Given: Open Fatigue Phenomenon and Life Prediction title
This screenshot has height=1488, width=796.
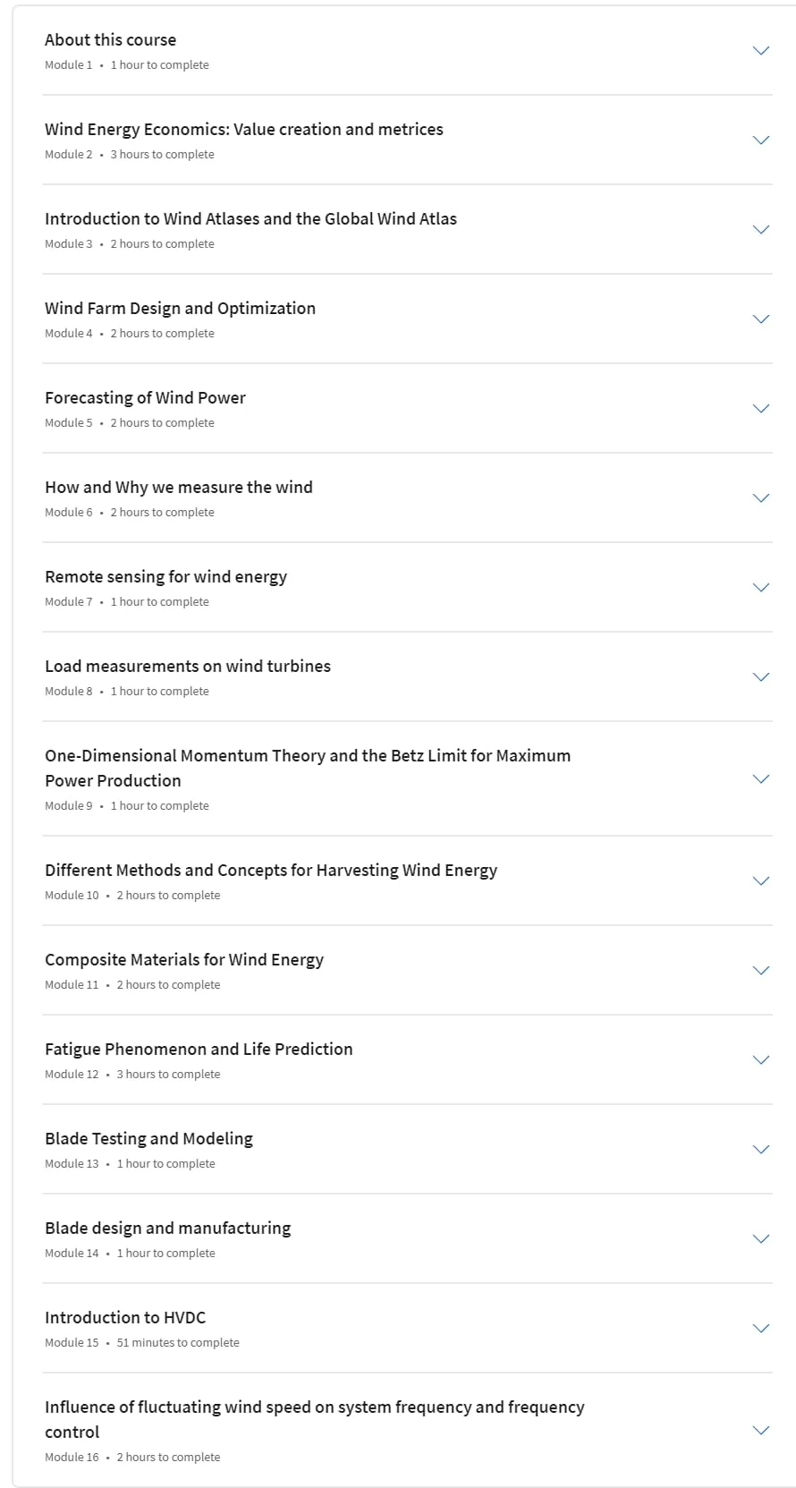Looking at the screenshot, I should pyautogui.click(x=199, y=1049).
